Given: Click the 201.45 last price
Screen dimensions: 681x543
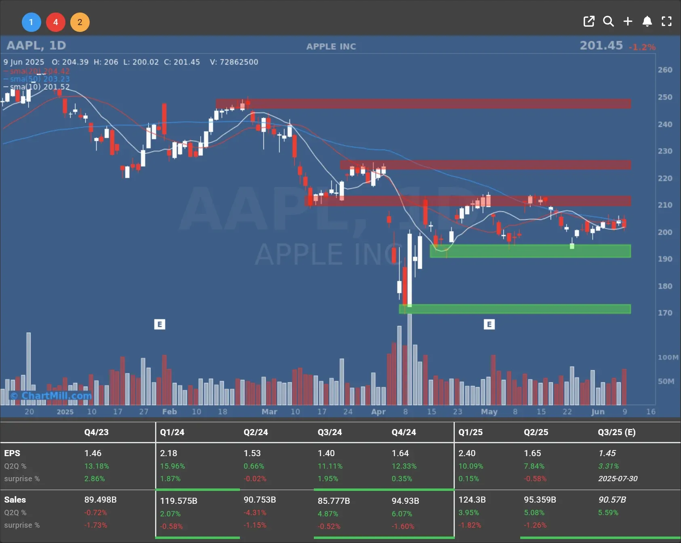Looking at the screenshot, I should pyautogui.click(x=601, y=45).
